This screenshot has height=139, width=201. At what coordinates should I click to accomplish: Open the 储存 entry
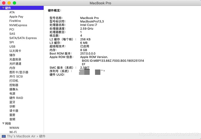pyautogui.click(x=12, y=55)
